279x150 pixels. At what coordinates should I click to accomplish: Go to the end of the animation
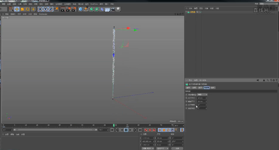(x=140, y=130)
